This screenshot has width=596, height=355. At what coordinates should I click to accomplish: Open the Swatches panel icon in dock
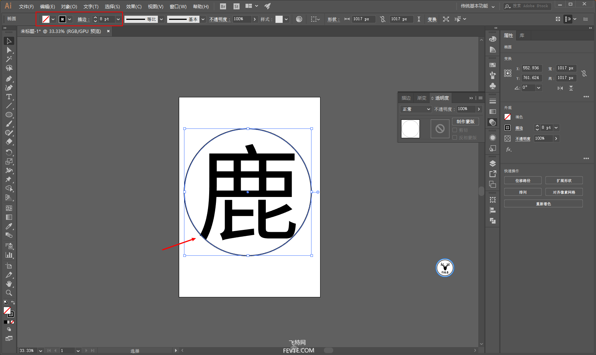click(493, 65)
